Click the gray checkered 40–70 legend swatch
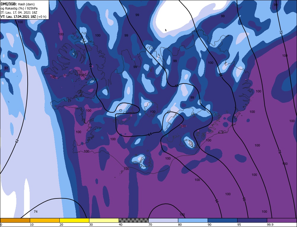This screenshot has height=227, width=297. click(x=134, y=220)
